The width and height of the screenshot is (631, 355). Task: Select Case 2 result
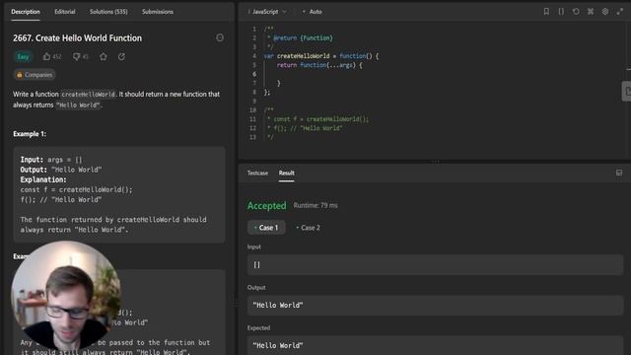(309, 228)
